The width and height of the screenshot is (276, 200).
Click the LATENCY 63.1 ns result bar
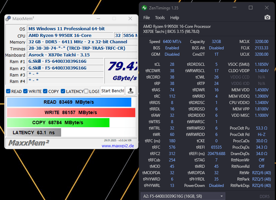[34, 133]
